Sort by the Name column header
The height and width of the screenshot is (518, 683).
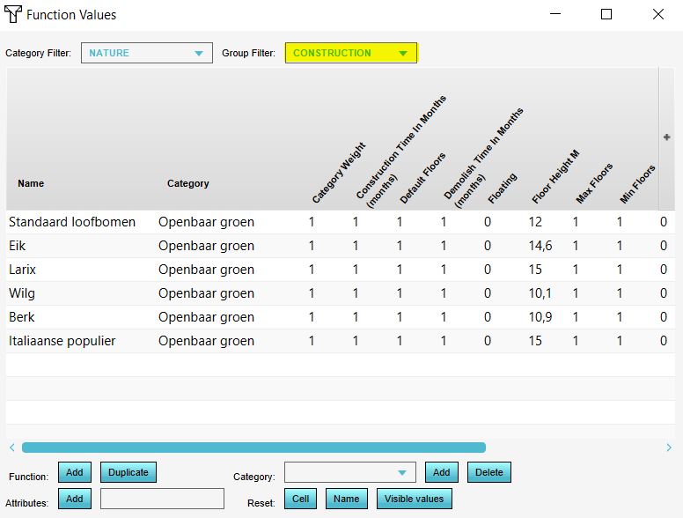click(31, 183)
